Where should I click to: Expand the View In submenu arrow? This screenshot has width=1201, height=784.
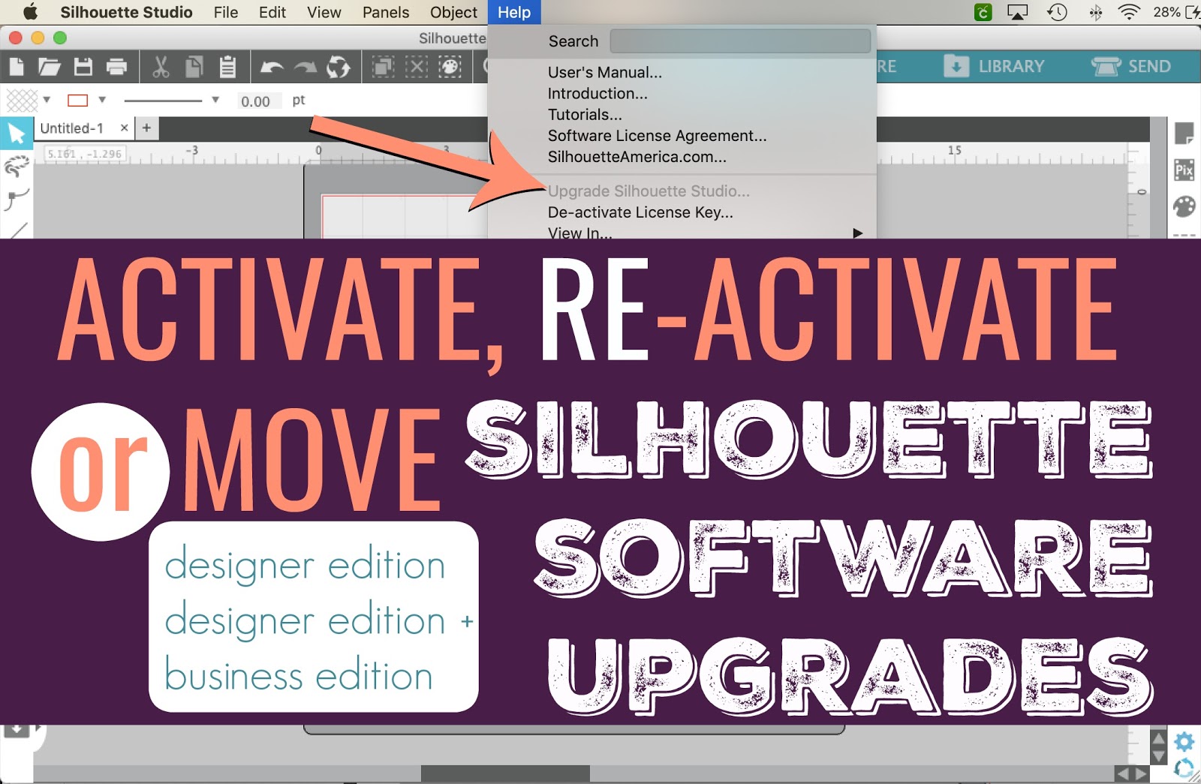(x=857, y=233)
